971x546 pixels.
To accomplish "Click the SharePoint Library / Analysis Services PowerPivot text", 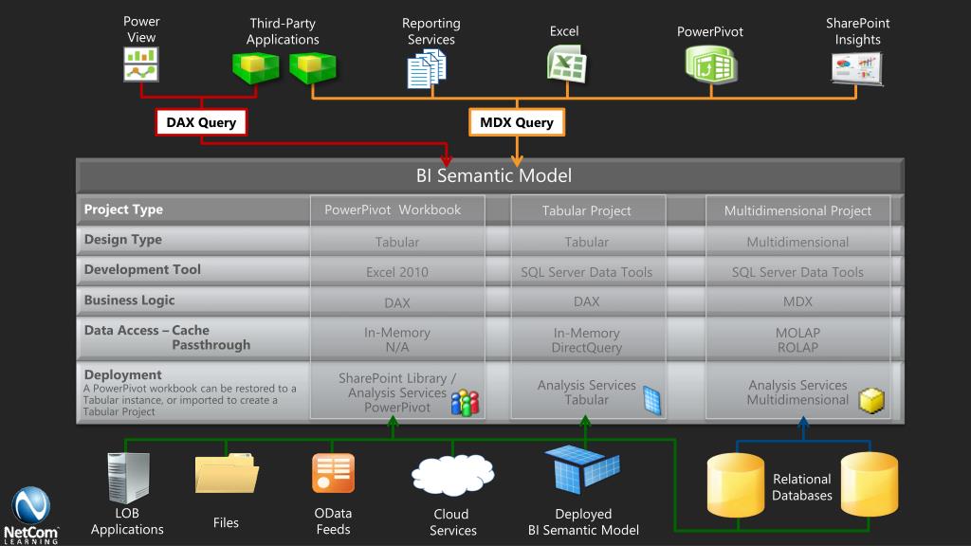I will tap(397, 392).
